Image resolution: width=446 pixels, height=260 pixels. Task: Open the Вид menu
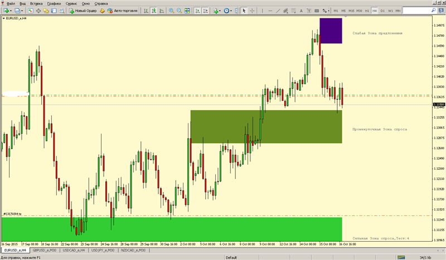point(22,3)
